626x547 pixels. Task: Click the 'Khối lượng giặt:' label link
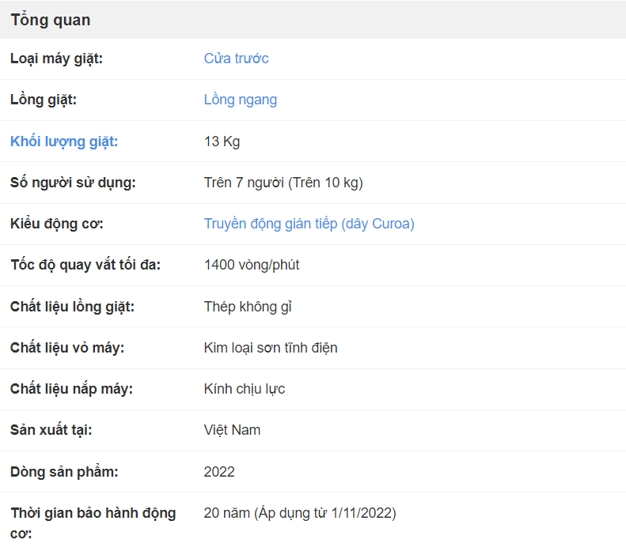coord(64,141)
